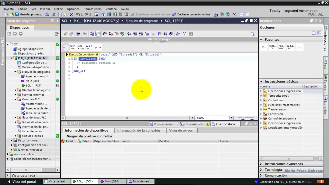Click the undo arrow icon

(x=78, y=14)
